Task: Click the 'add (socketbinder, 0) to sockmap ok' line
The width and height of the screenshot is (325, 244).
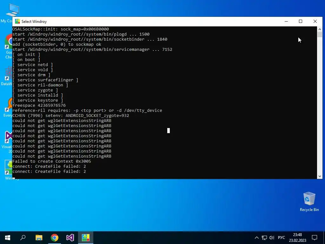Action: pyautogui.click(x=57, y=44)
